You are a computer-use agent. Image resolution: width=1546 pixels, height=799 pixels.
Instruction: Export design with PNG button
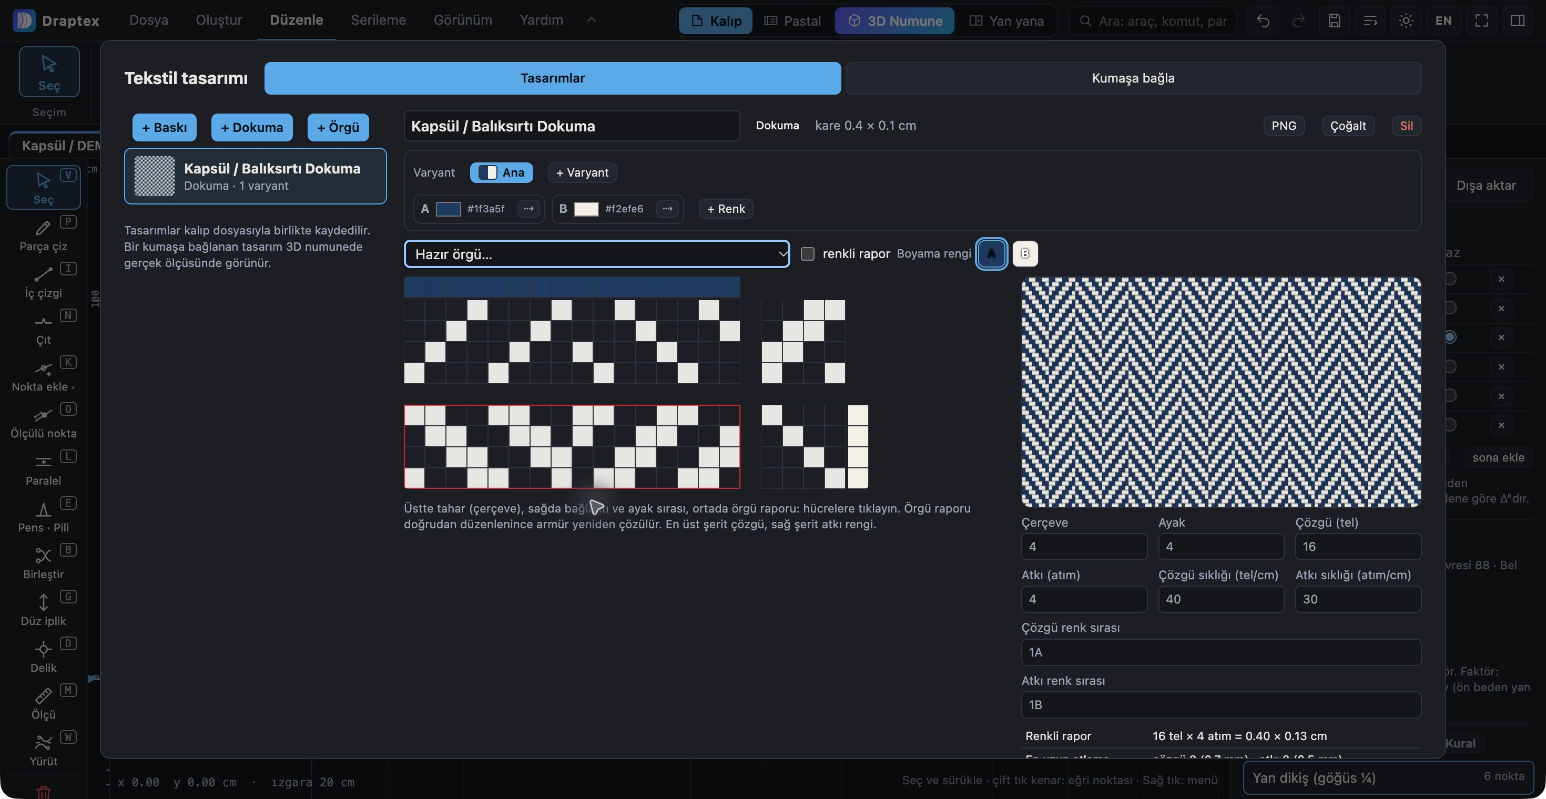[x=1284, y=126]
